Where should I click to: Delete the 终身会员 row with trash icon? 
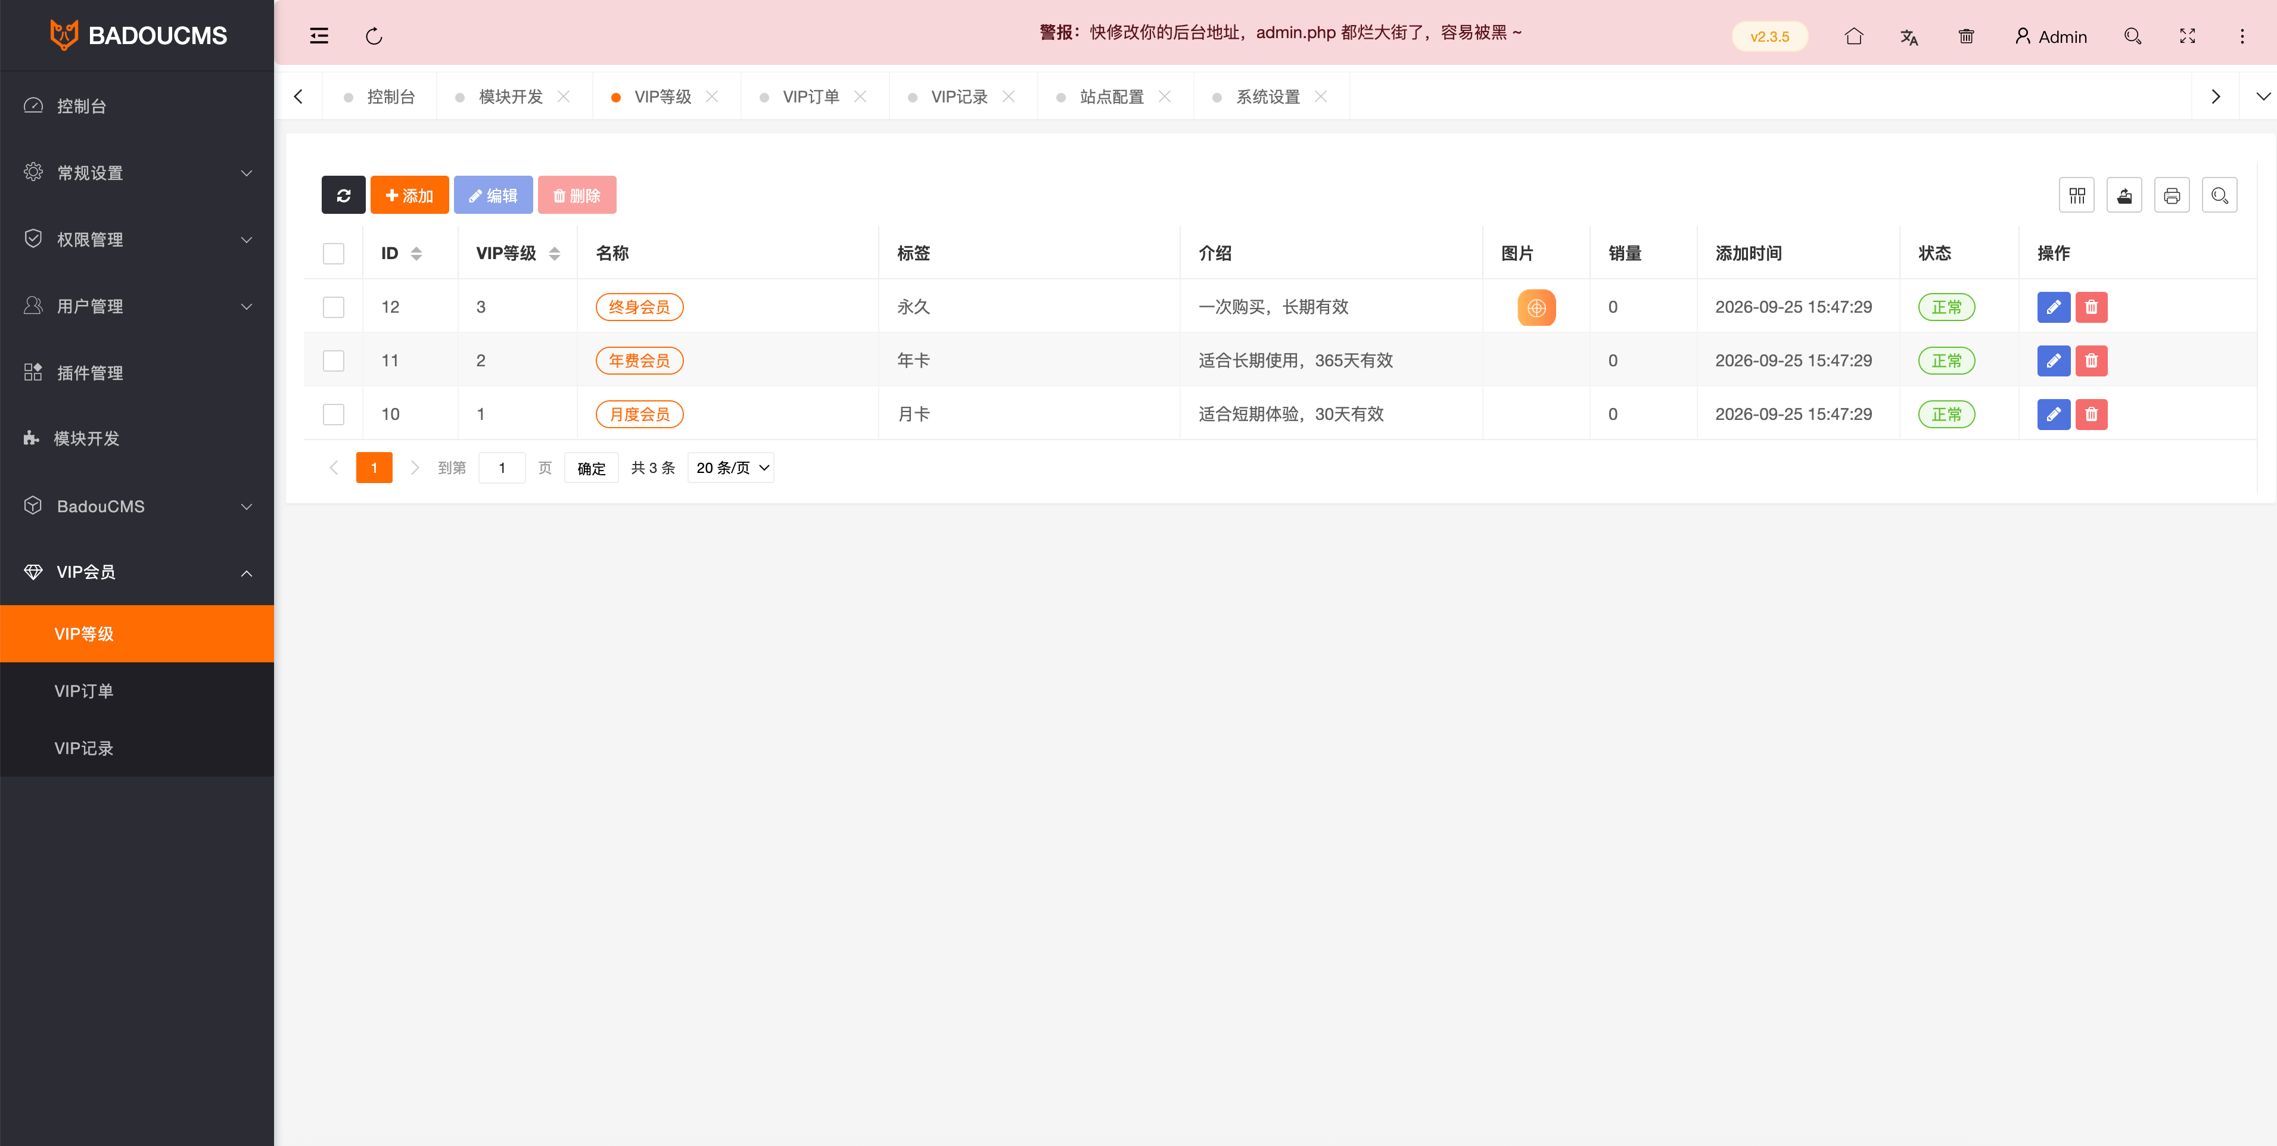[x=2091, y=307]
